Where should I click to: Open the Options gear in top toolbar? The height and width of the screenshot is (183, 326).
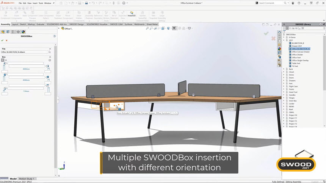(x=124, y=3)
